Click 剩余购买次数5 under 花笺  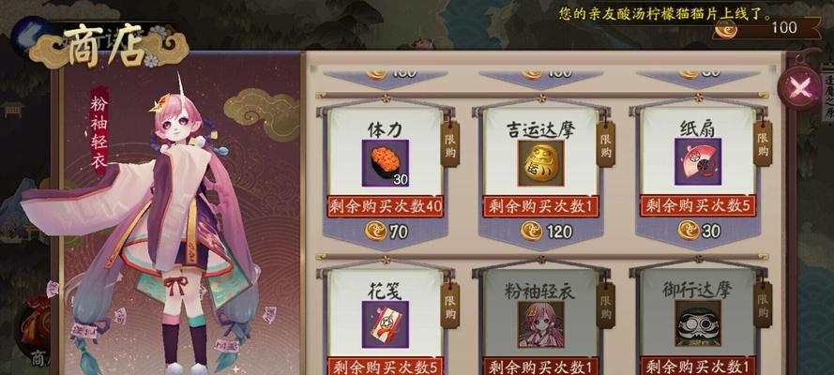pos(385,367)
